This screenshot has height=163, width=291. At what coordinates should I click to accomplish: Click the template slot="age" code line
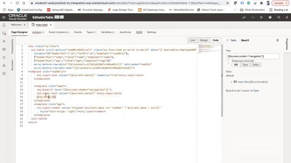pyautogui.click(x=49, y=104)
